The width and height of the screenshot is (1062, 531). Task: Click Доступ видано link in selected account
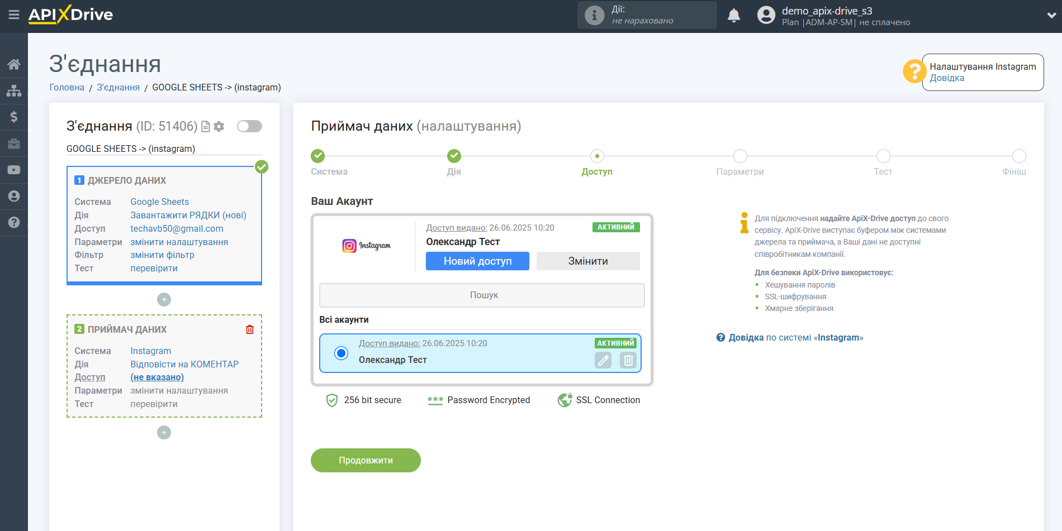[389, 343]
